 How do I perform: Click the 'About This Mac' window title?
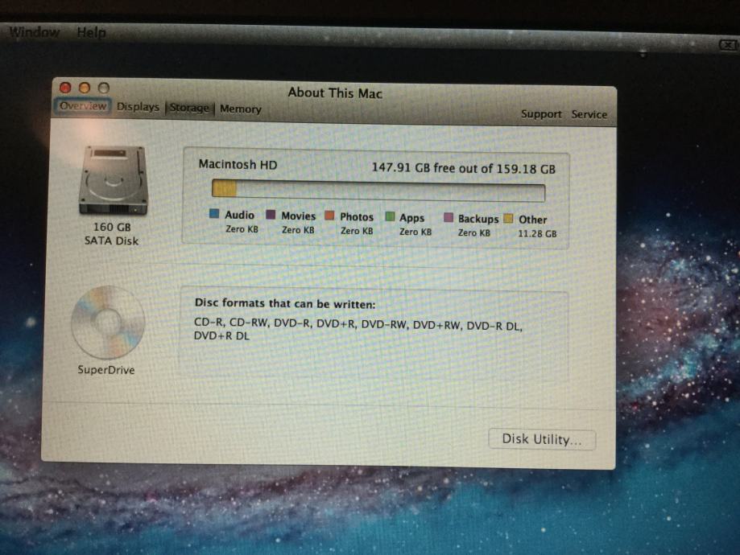pyautogui.click(x=335, y=92)
